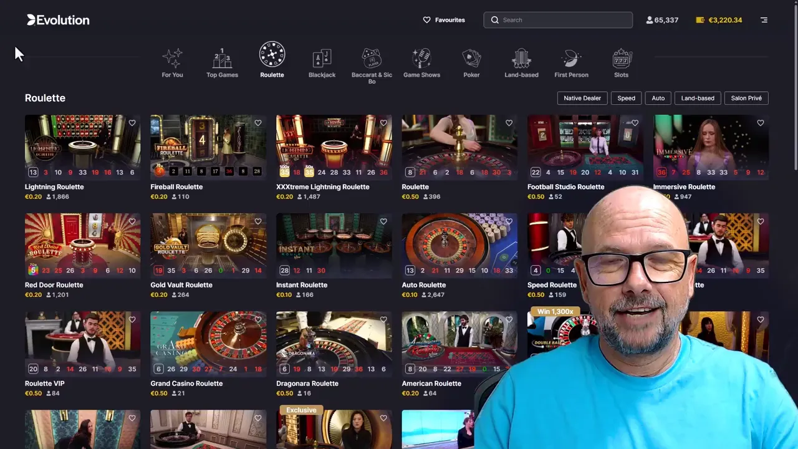Open Grand Casino Roulette thumbnail
This screenshot has width=798, height=449.
[x=208, y=343]
